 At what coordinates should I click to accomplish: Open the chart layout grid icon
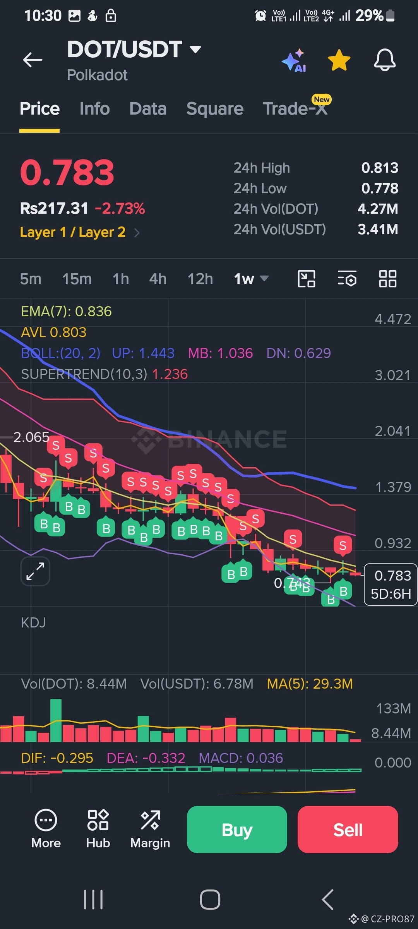[387, 279]
